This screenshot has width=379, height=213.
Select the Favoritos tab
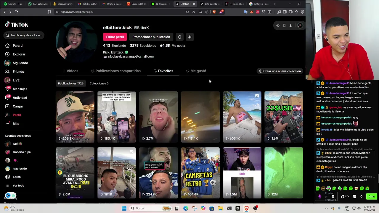tap(163, 71)
